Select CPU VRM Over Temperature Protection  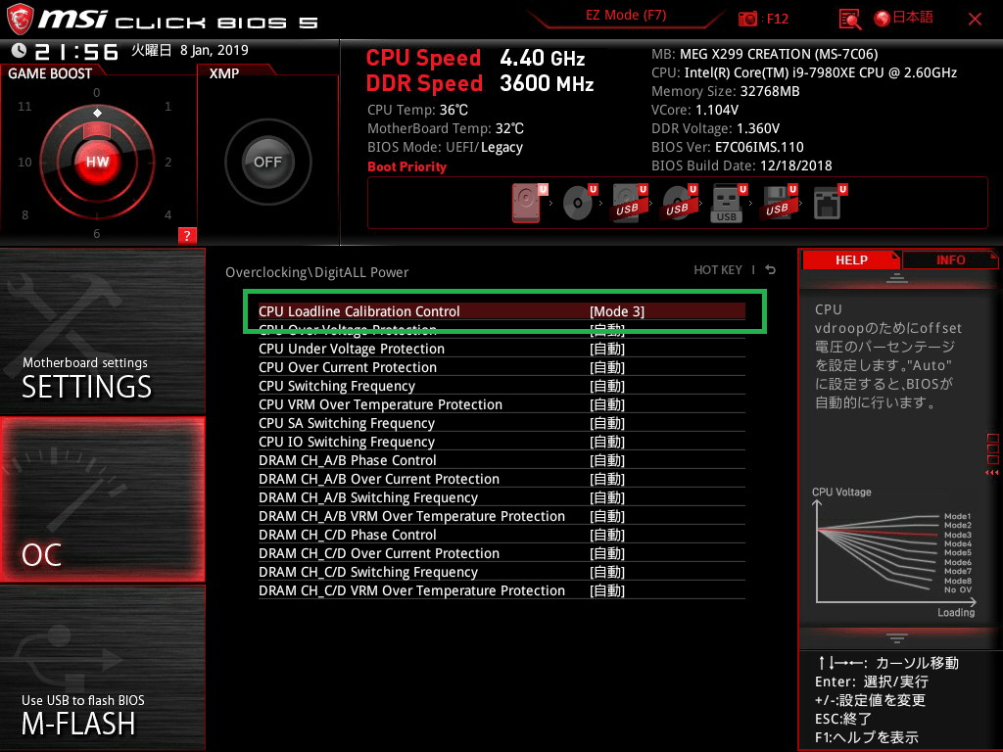pyautogui.click(x=501, y=404)
